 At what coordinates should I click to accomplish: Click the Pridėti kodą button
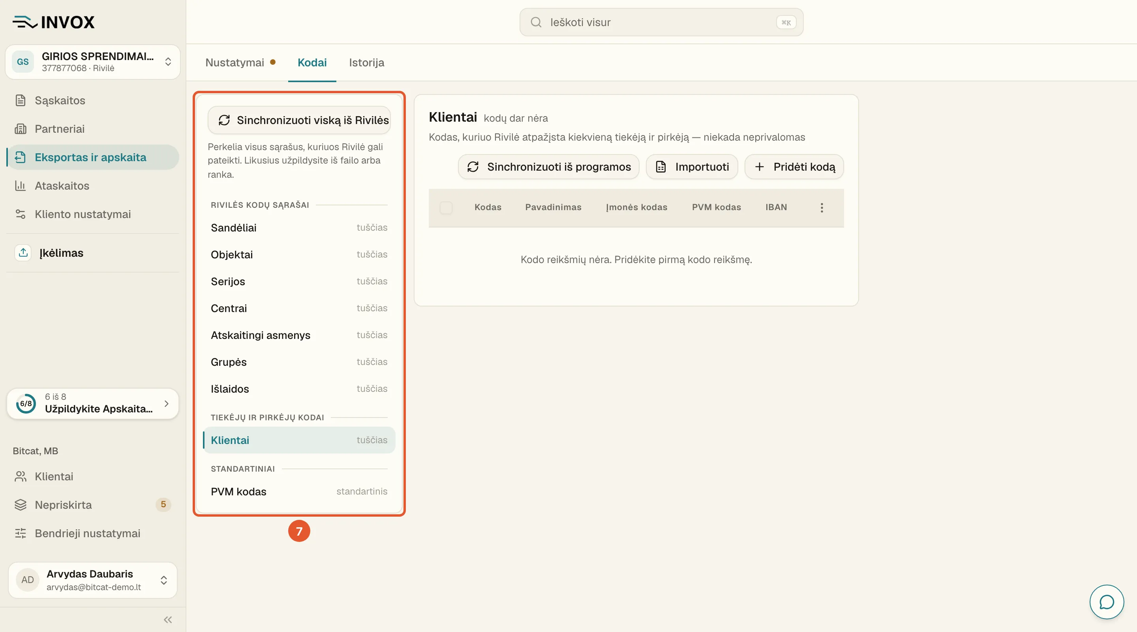pos(794,167)
